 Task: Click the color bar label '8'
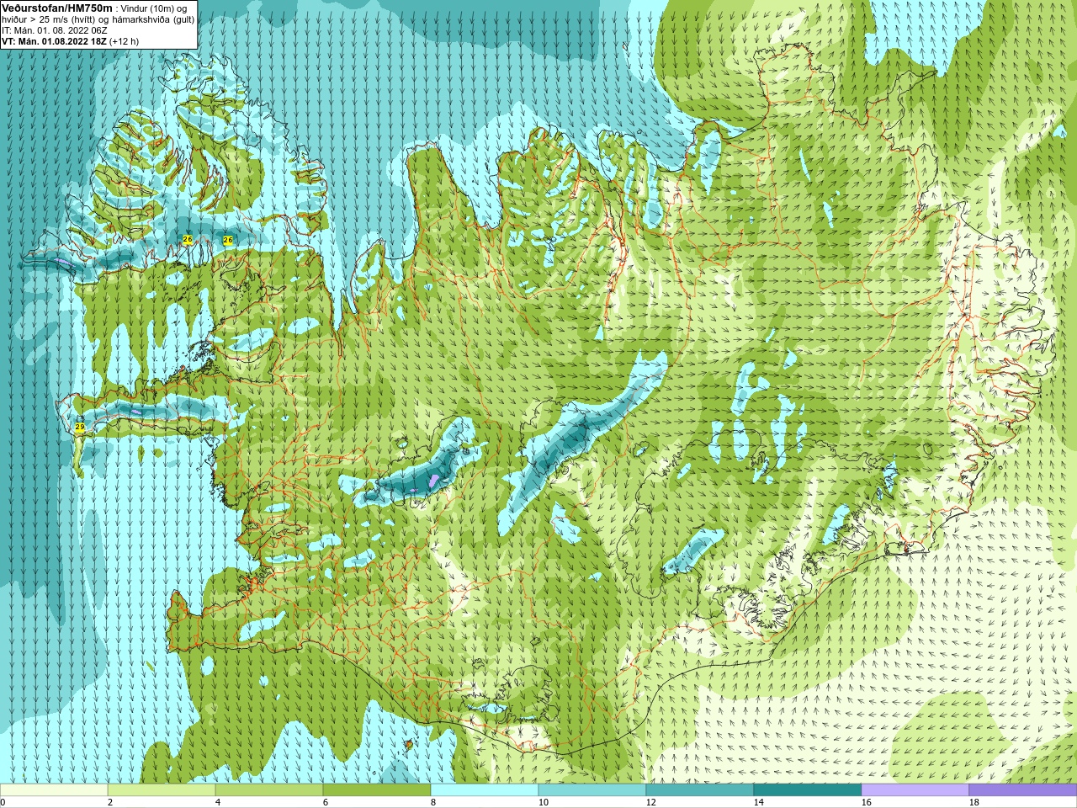tap(433, 802)
